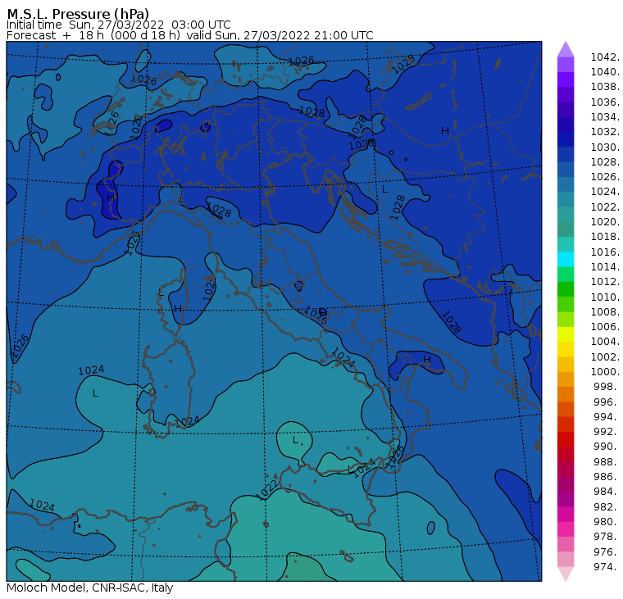Click the pale pink arrow below the color bar

click(566, 574)
